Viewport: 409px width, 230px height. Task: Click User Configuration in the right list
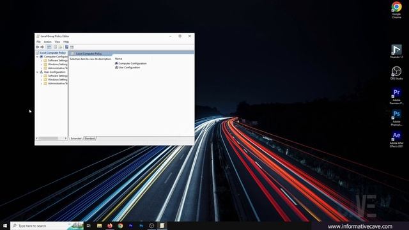coord(129,68)
